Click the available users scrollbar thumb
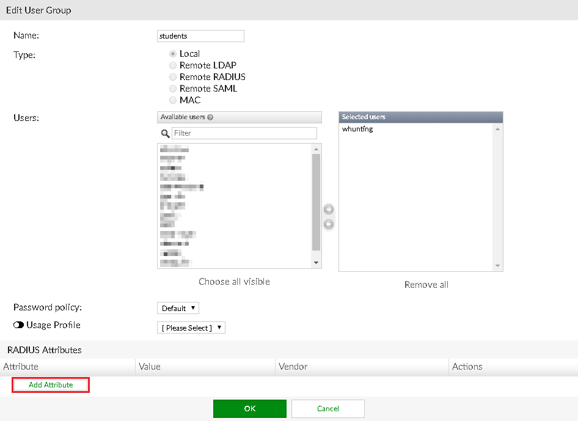This screenshot has width=578, height=421. pyautogui.click(x=316, y=202)
